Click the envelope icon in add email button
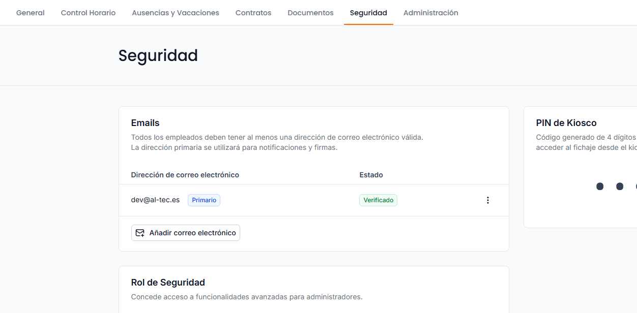The height and width of the screenshot is (313, 637). coord(140,233)
